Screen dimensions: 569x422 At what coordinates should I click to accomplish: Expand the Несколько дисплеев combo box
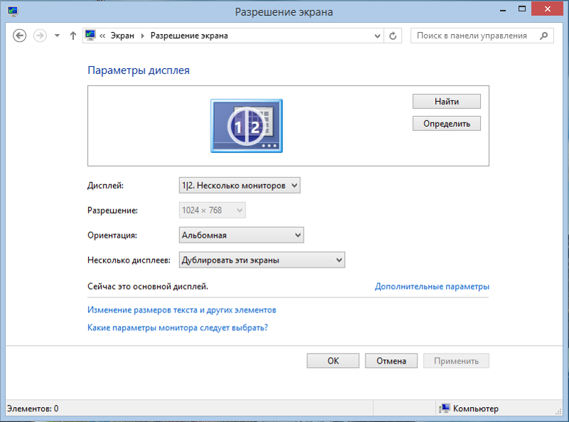click(x=262, y=260)
